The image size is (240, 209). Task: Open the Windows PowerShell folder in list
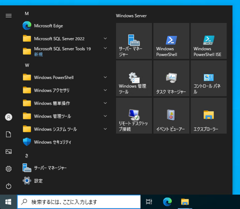point(65,77)
